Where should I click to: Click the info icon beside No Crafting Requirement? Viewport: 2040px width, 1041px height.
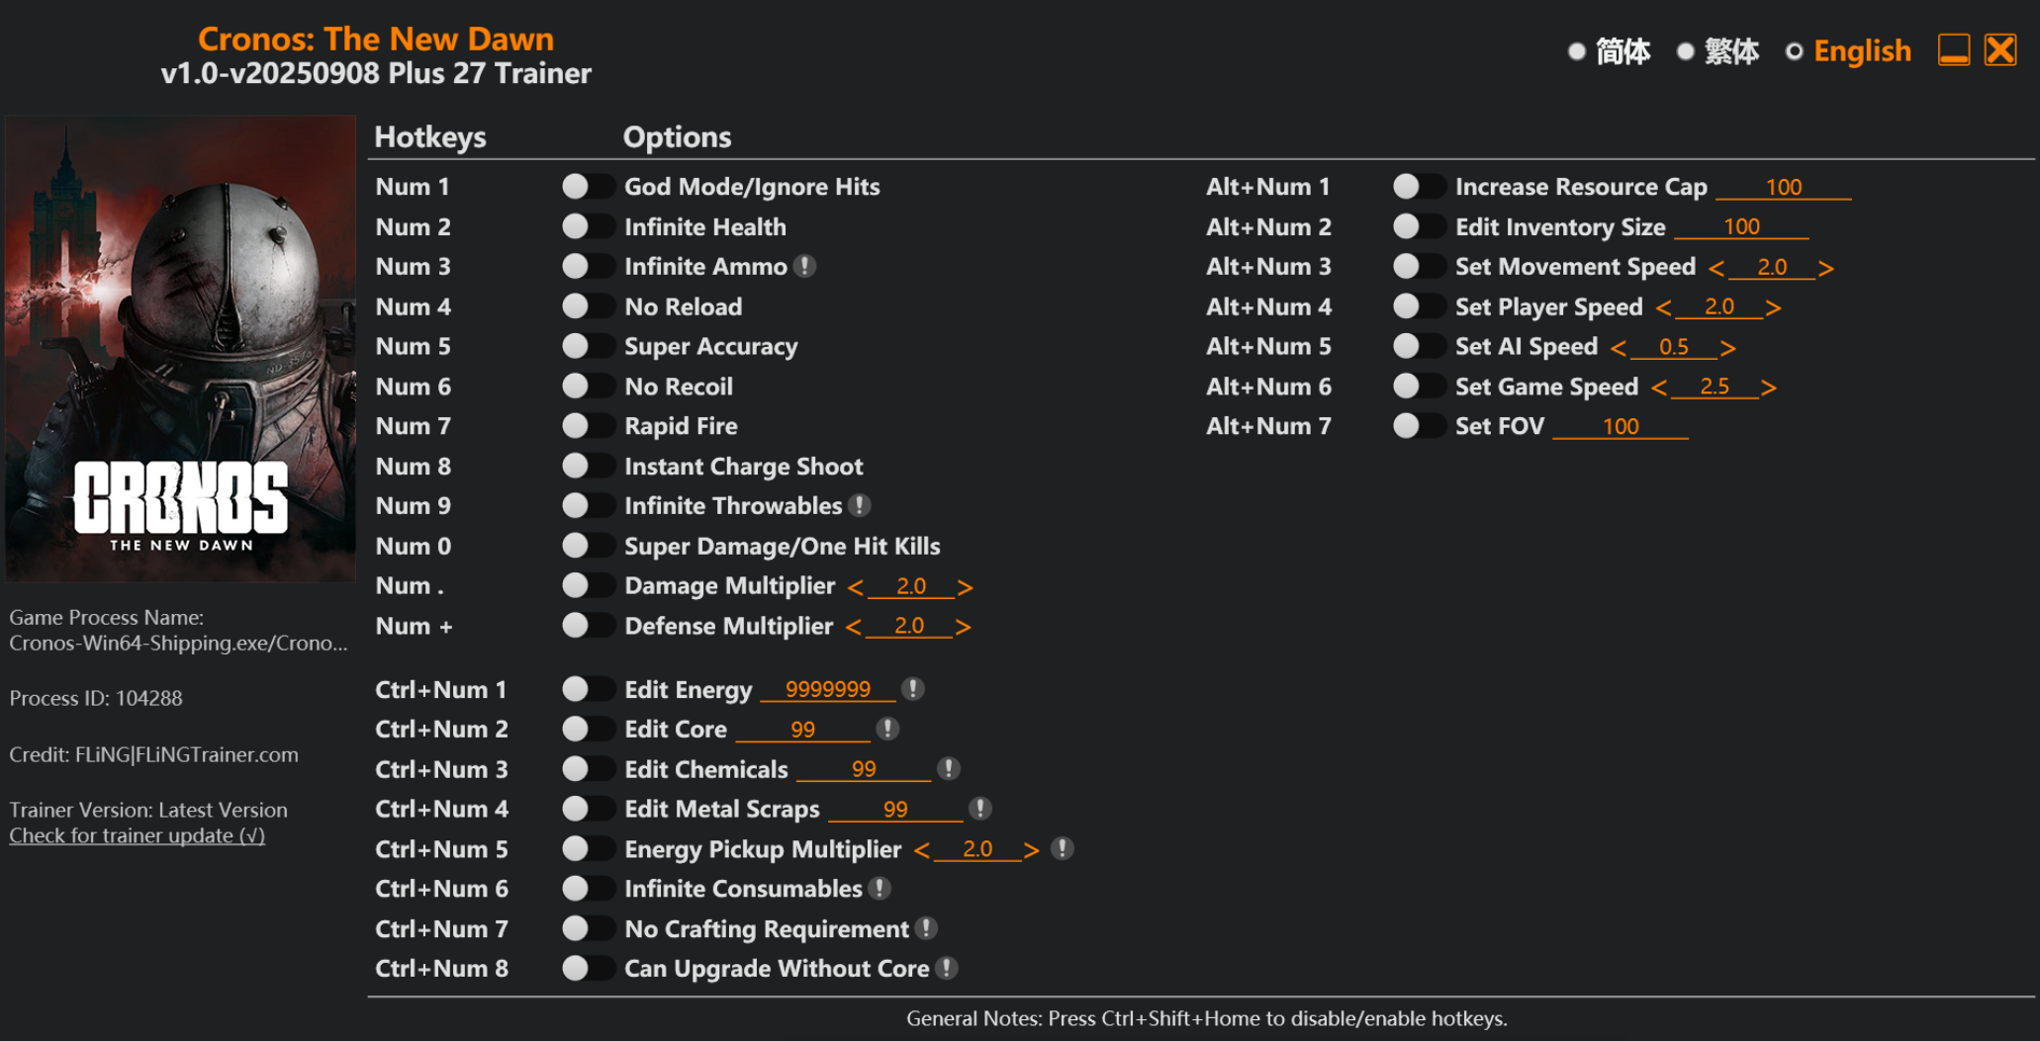926,928
